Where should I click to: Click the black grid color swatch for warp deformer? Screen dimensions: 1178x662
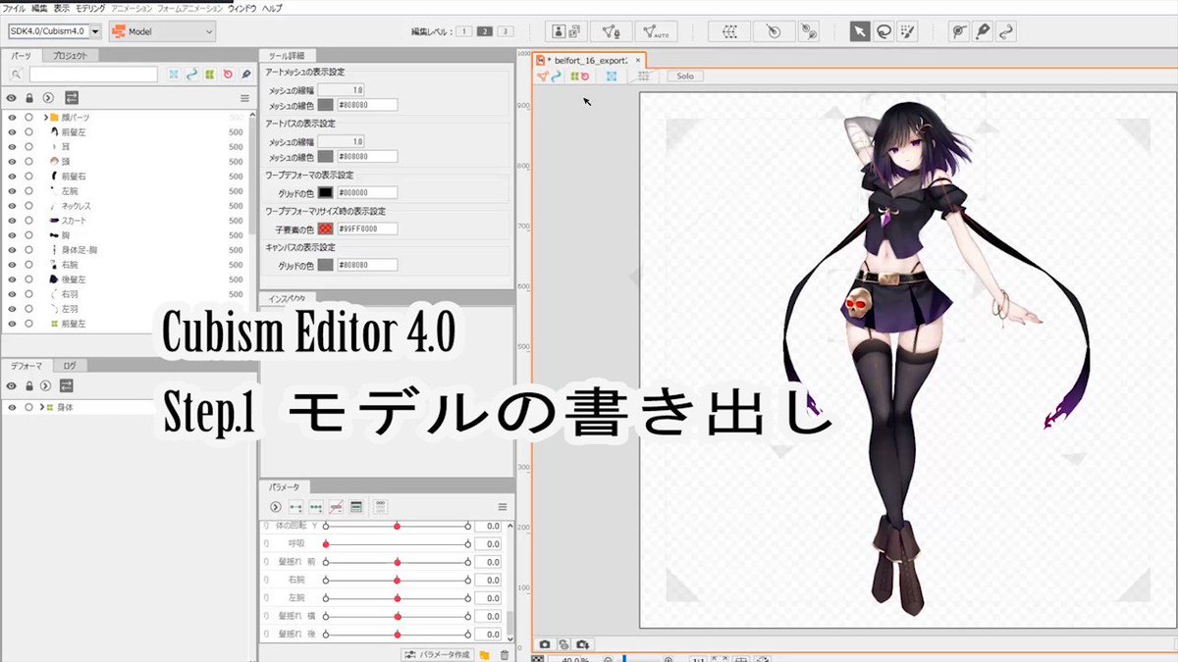(325, 192)
